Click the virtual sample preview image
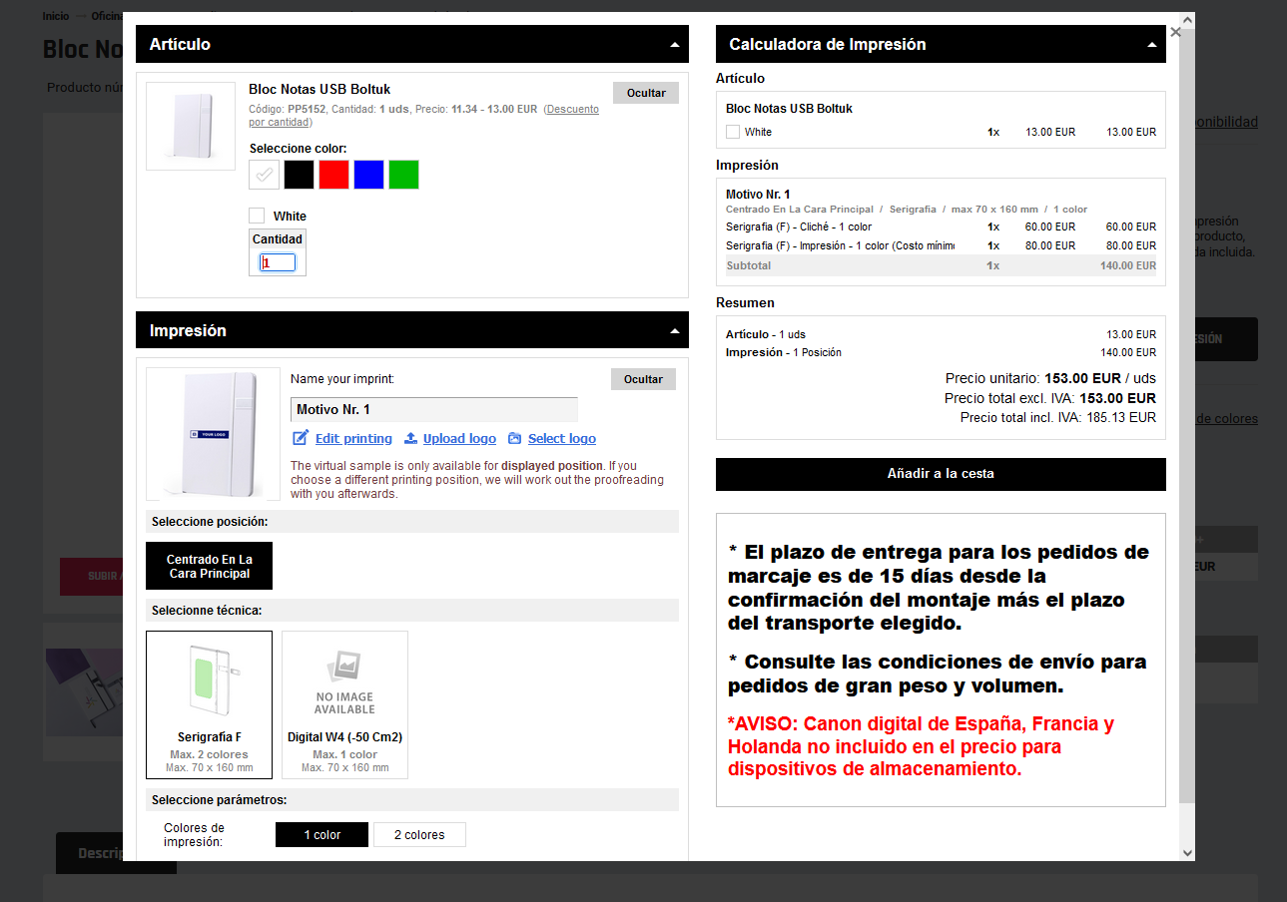Screen dimensions: 1287x902 [213, 433]
